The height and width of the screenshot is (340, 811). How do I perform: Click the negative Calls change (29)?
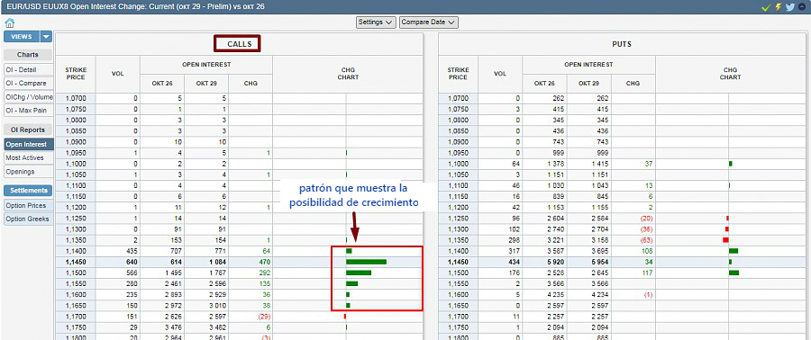tap(264, 316)
